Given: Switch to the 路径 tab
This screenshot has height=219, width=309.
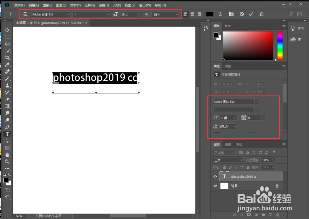Looking at the screenshot, I should 239,144.
